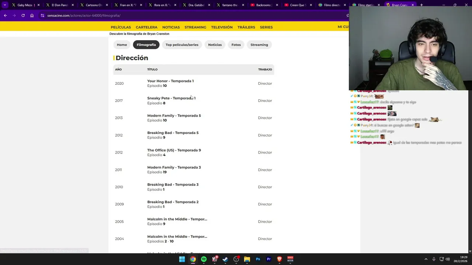This screenshot has height=265, width=472.
Task: Open the TRÁILERS menu
Action: (x=246, y=27)
